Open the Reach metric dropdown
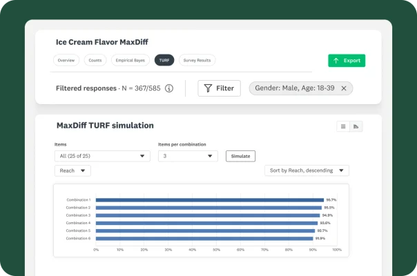 [72, 170]
